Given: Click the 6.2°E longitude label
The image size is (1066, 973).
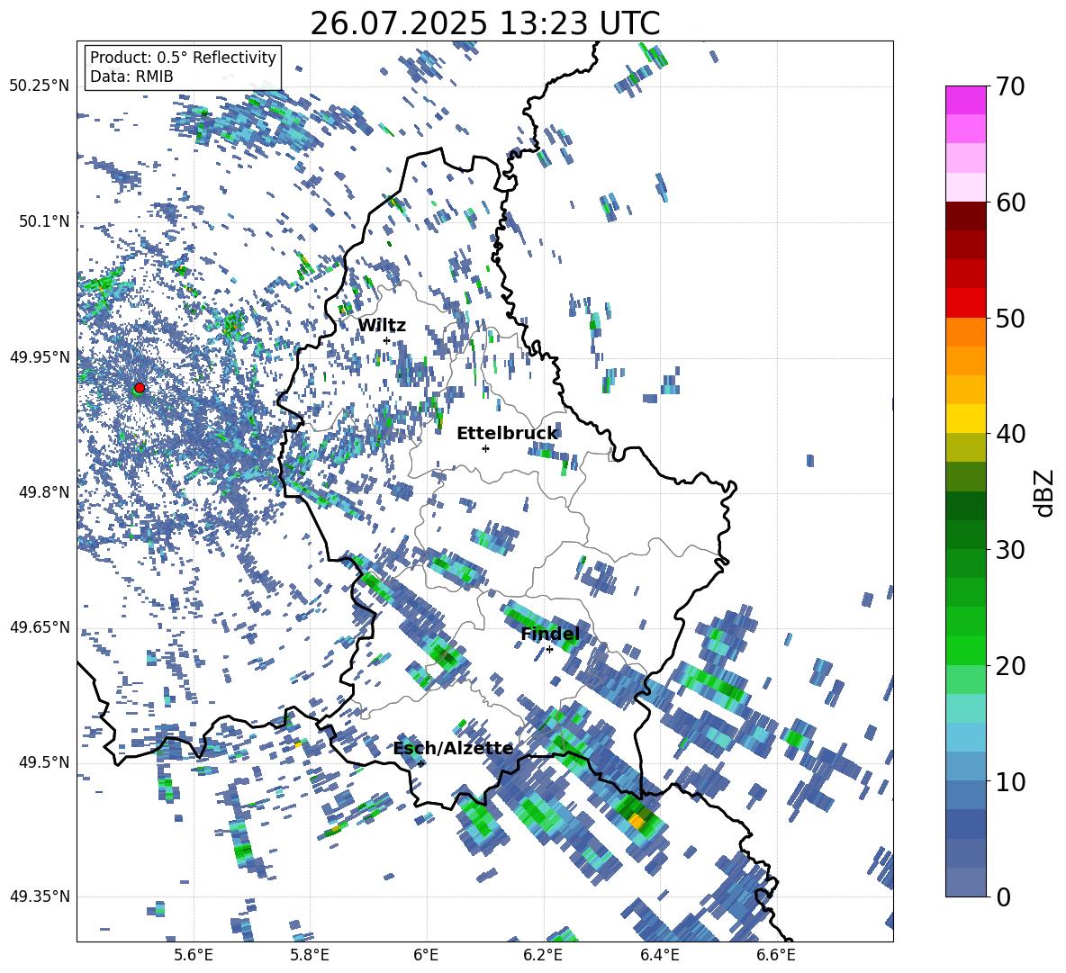Looking at the screenshot, I should [x=543, y=955].
